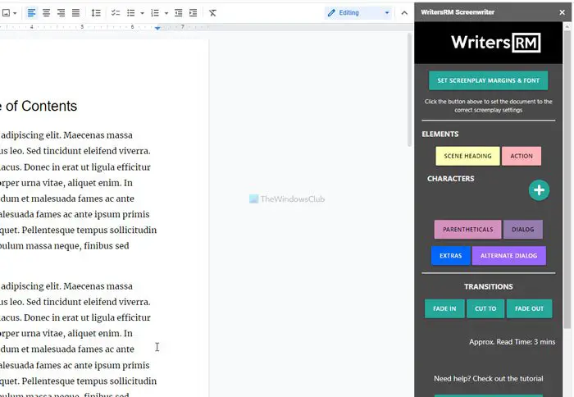
Task: Click 'quet. Pellentesque tempus sollicitudin' in first paragraph
Action: 79,230
